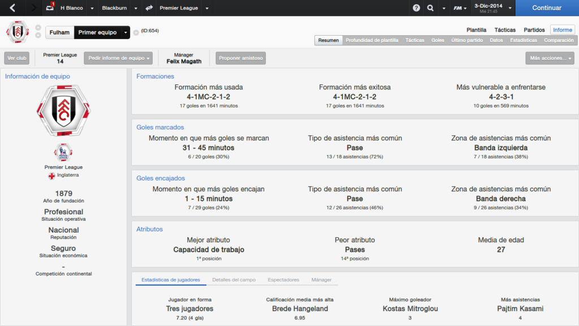
Task: Open the Pedir informe de equipo dropdown
Action: point(118,58)
